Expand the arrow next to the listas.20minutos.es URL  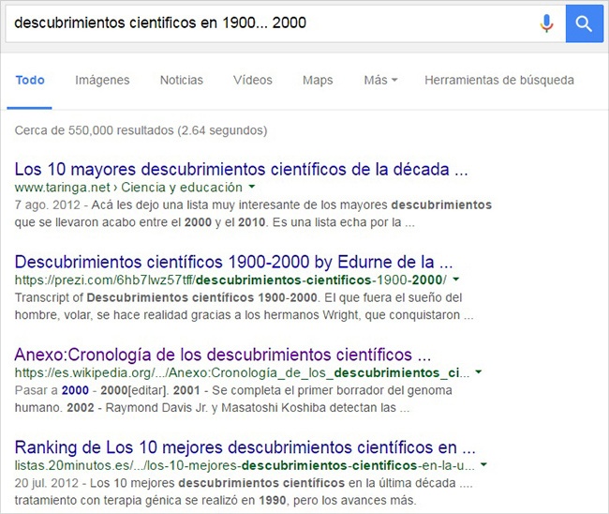pyautogui.click(x=483, y=464)
